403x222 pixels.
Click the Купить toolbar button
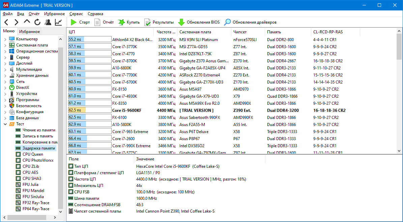coord(129,22)
